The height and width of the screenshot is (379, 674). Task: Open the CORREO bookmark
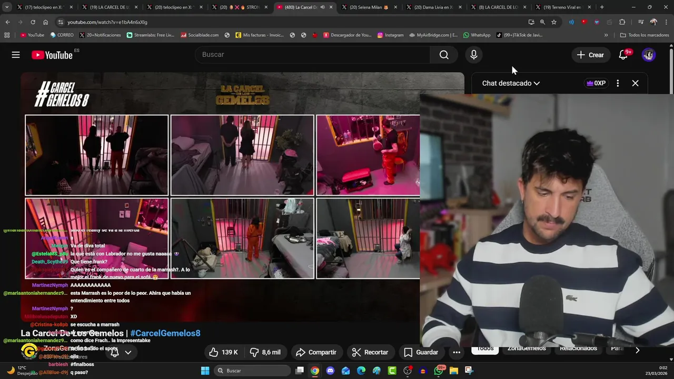tap(62, 35)
